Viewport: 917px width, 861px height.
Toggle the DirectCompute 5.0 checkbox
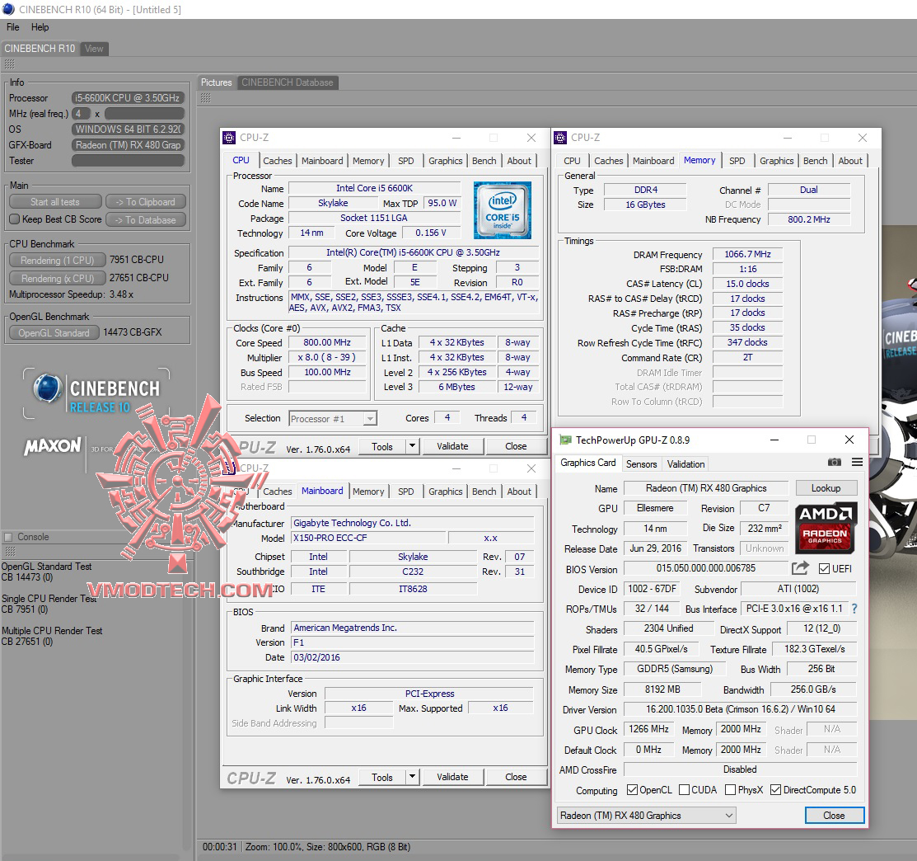click(775, 789)
